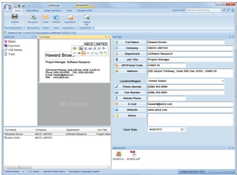
Task: Close the Card Image pane
Action: (109, 37)
